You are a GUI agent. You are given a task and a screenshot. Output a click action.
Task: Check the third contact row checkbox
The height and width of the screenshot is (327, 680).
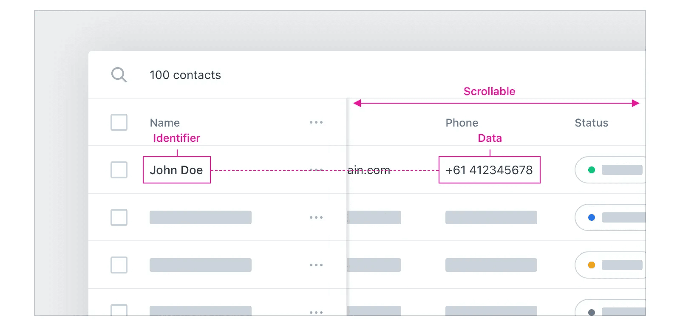[119, 265]
